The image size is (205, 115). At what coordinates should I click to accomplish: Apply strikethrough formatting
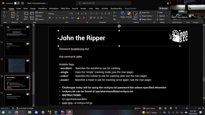tap(63, 18)
